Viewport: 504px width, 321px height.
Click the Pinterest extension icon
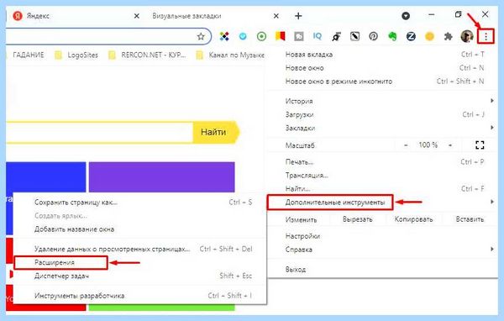click(x=374, y=37)
